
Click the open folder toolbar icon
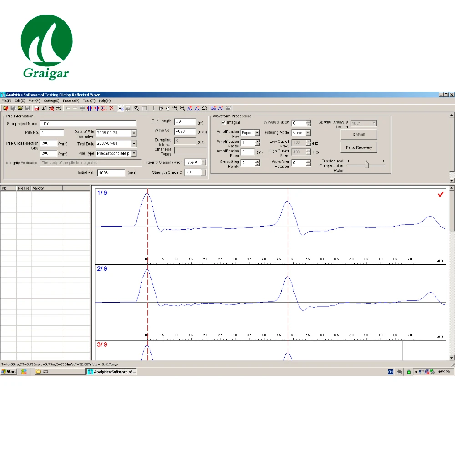[x=20, y=108]
